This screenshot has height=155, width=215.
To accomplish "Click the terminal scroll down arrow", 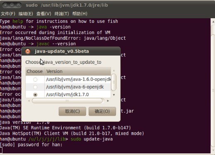I will tap(213, 150).
